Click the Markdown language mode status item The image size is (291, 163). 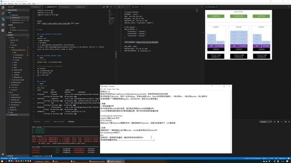point(282,158)
